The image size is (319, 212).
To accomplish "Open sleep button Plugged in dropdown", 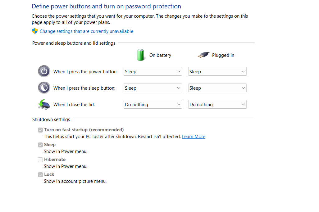I will pyautogui.click(x=217, y=88).
